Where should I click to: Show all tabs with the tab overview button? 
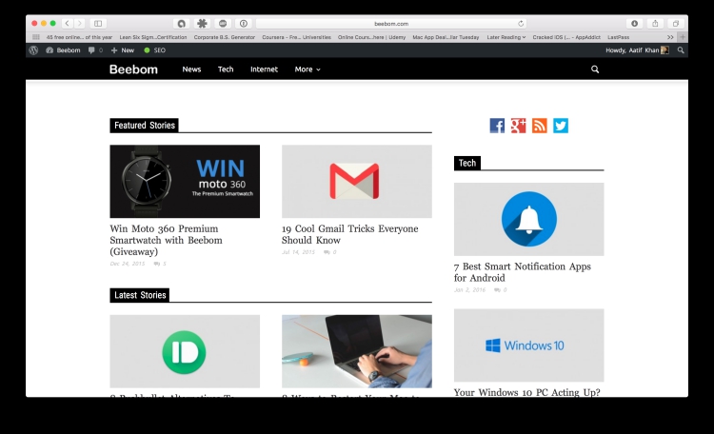pos(676,23)
